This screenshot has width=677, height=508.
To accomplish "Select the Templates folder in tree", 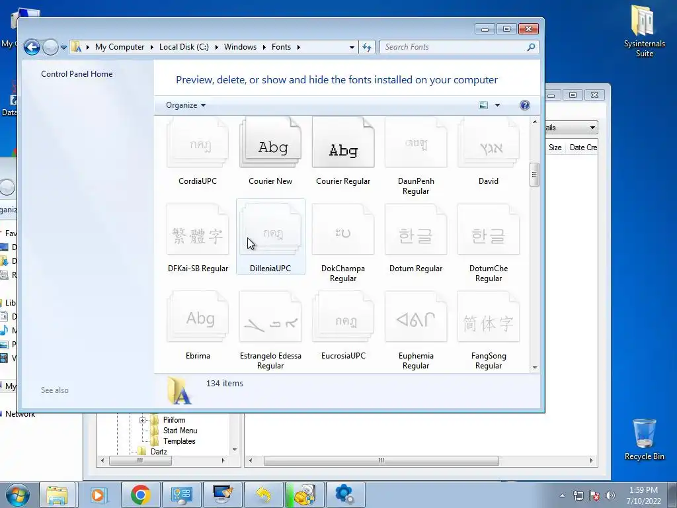I will tap(179, 441).
